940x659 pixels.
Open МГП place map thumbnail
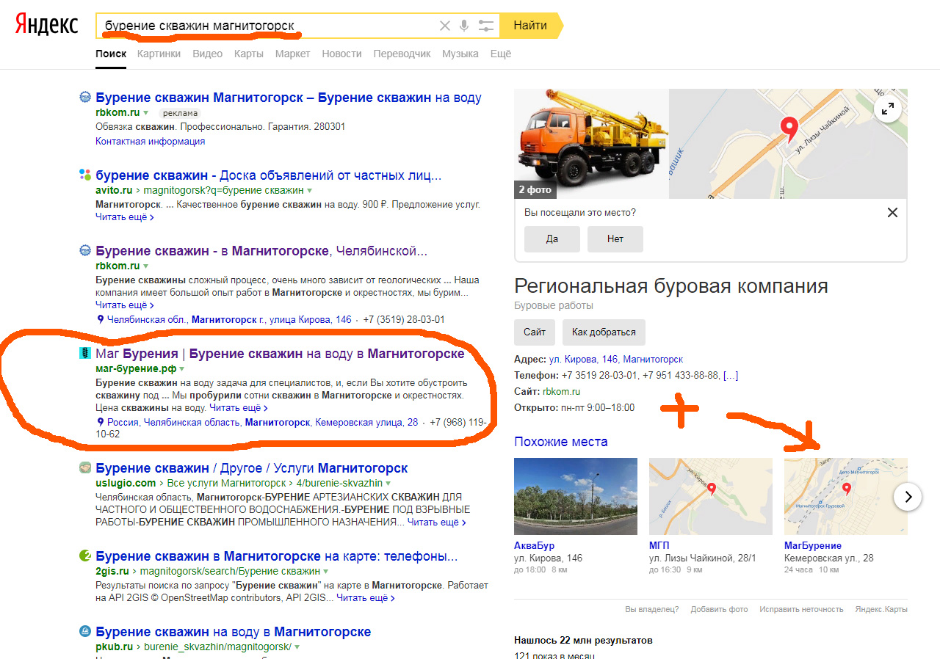coord(711,497)
